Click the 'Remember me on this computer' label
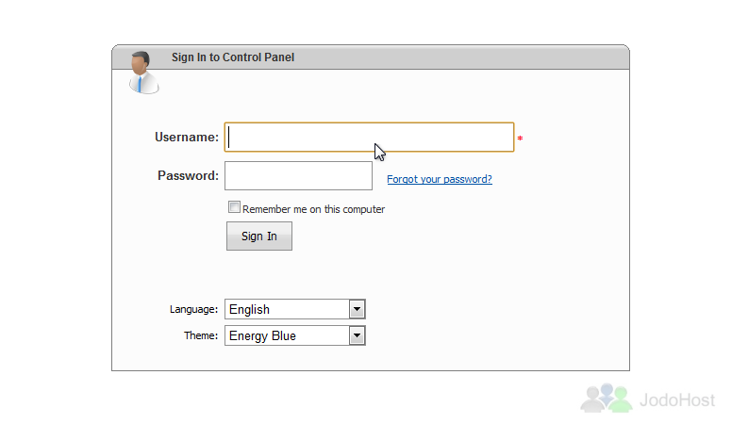This screenshot has width=732, height=424. point(314,209)
